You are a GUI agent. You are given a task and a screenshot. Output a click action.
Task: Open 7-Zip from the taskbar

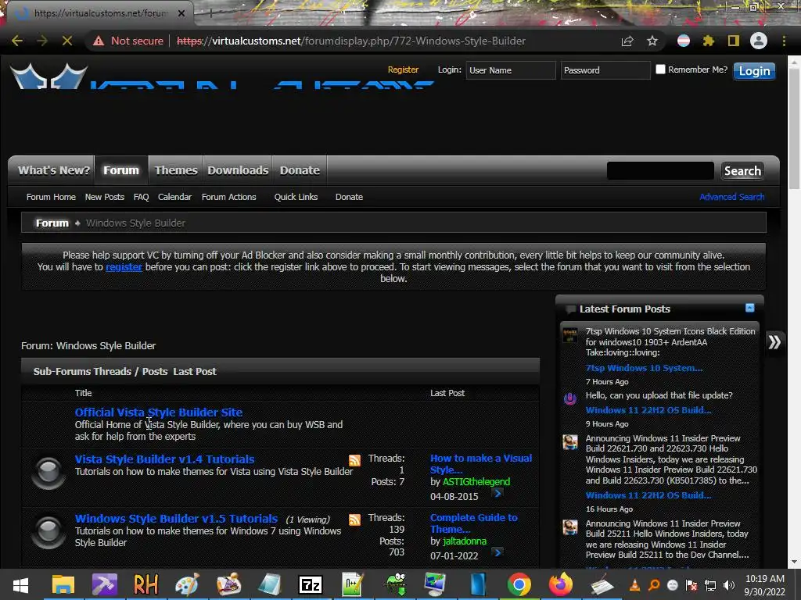[311, 584]
